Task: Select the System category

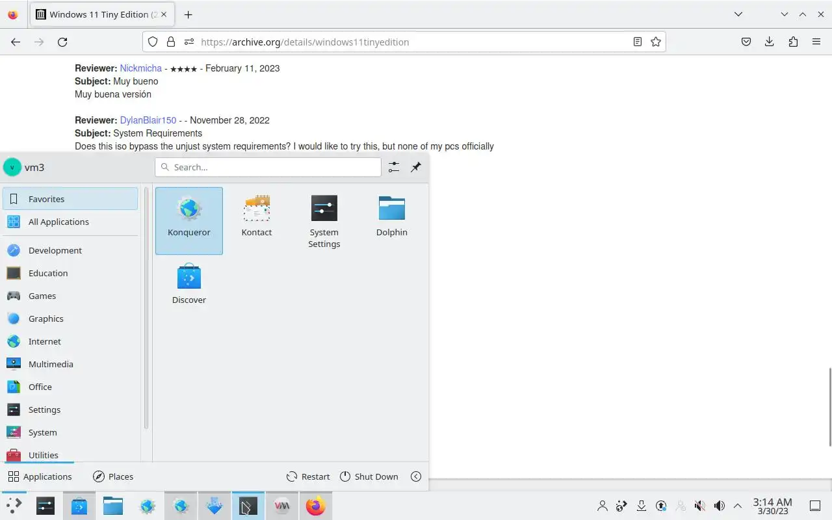Action: pos(70,432)
